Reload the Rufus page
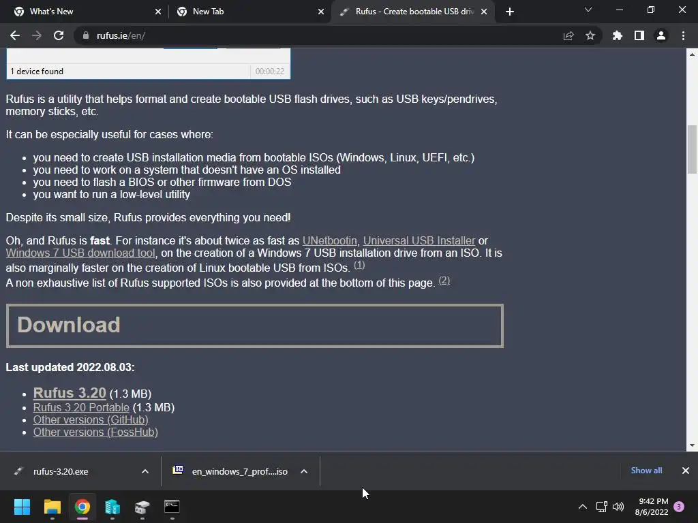698x523 pixels. point(59,35)
